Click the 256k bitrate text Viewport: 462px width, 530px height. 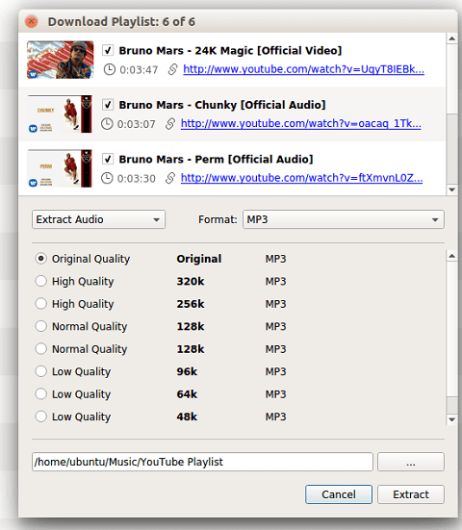click(x=191, y=304)
